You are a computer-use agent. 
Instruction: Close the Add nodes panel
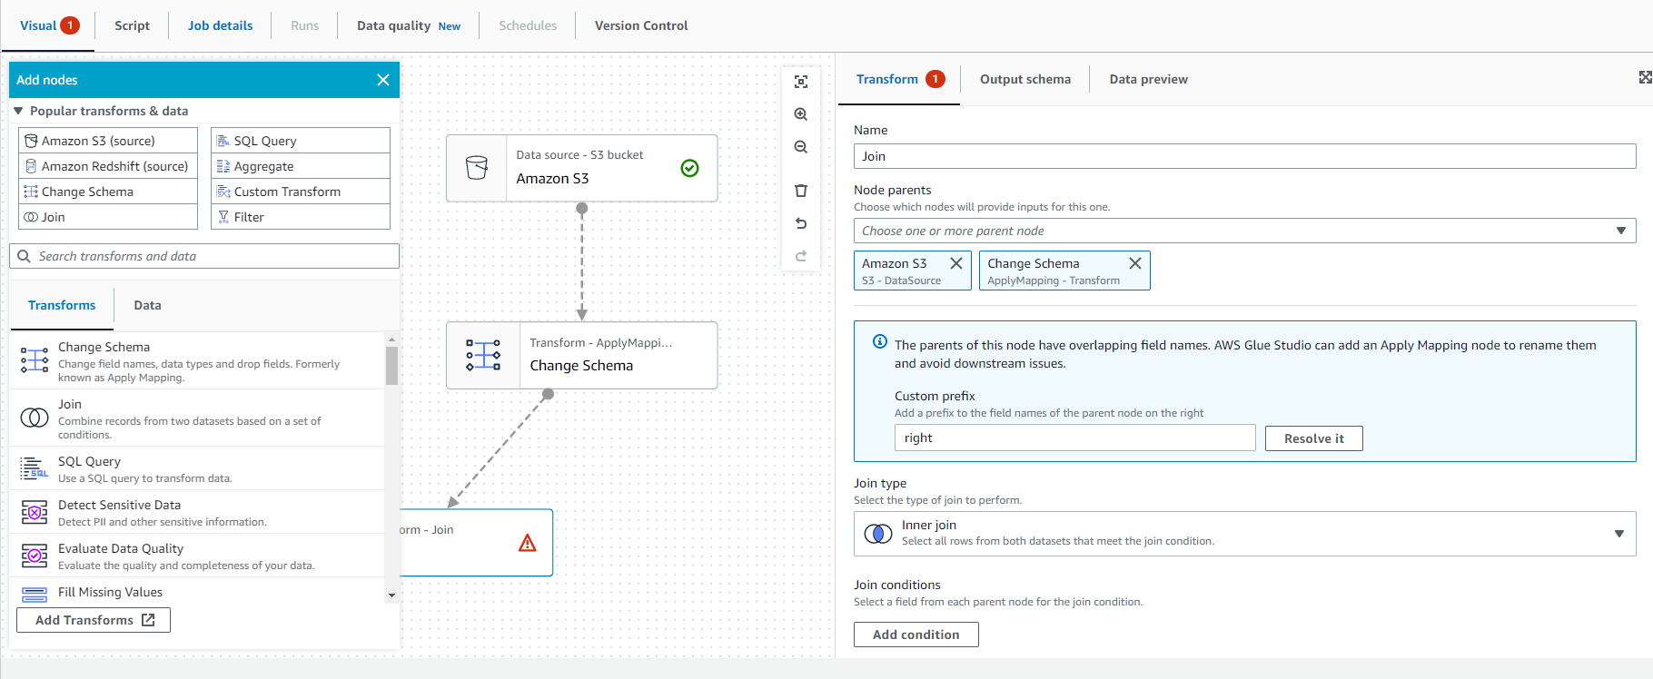pos(383,80)
